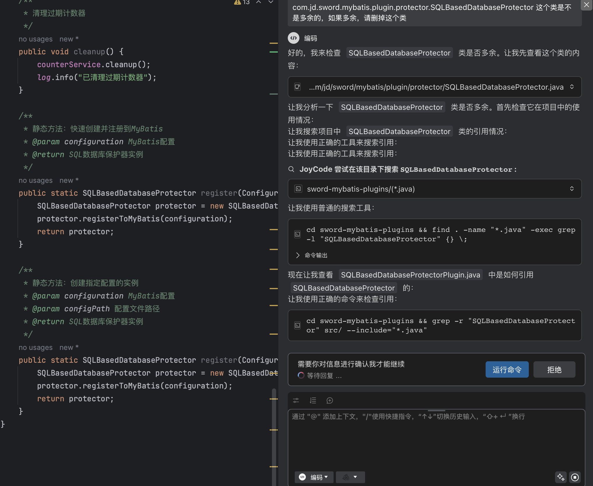Viewport: 593px width, 486px height.
Task: Click the 编码 agent avatar icon in chat
Action: (x=294, y=38)
